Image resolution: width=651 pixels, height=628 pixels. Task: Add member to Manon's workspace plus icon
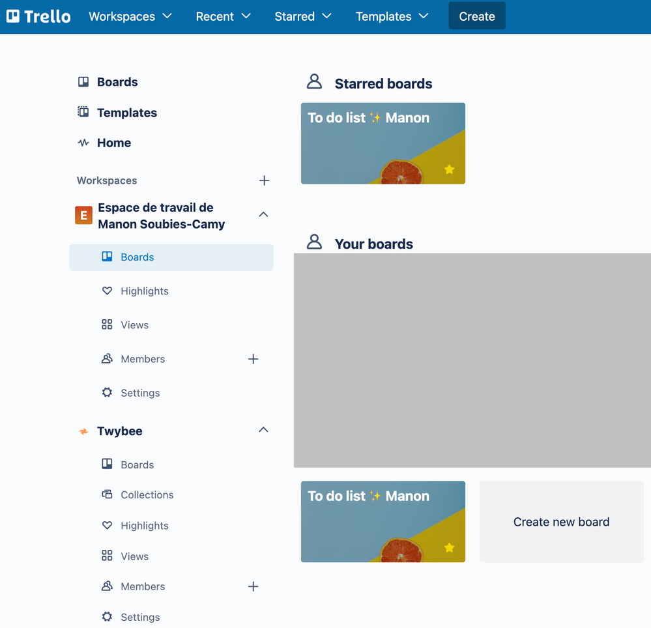coord(253,359)
